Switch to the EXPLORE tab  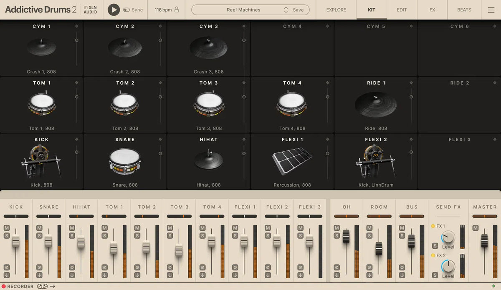(x=336, y=10)
